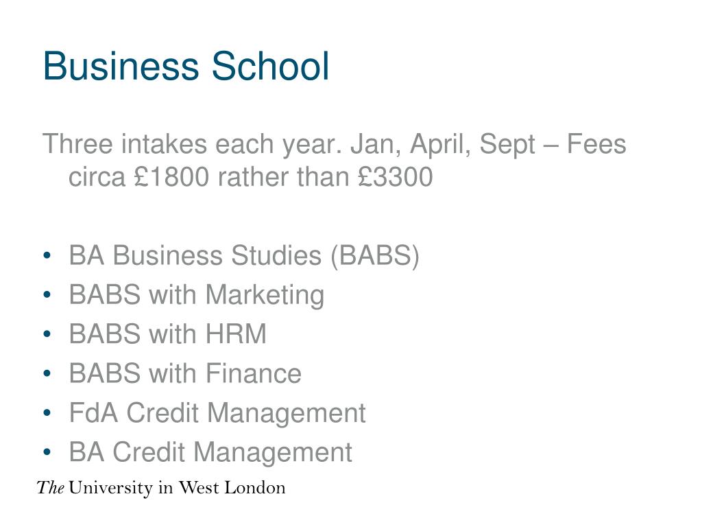Click the BABS with Marketing item

[x=197, y=296]
